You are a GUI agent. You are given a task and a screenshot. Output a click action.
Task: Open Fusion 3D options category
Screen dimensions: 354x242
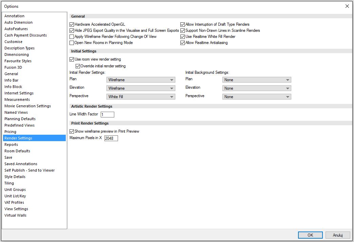(13, 67)
